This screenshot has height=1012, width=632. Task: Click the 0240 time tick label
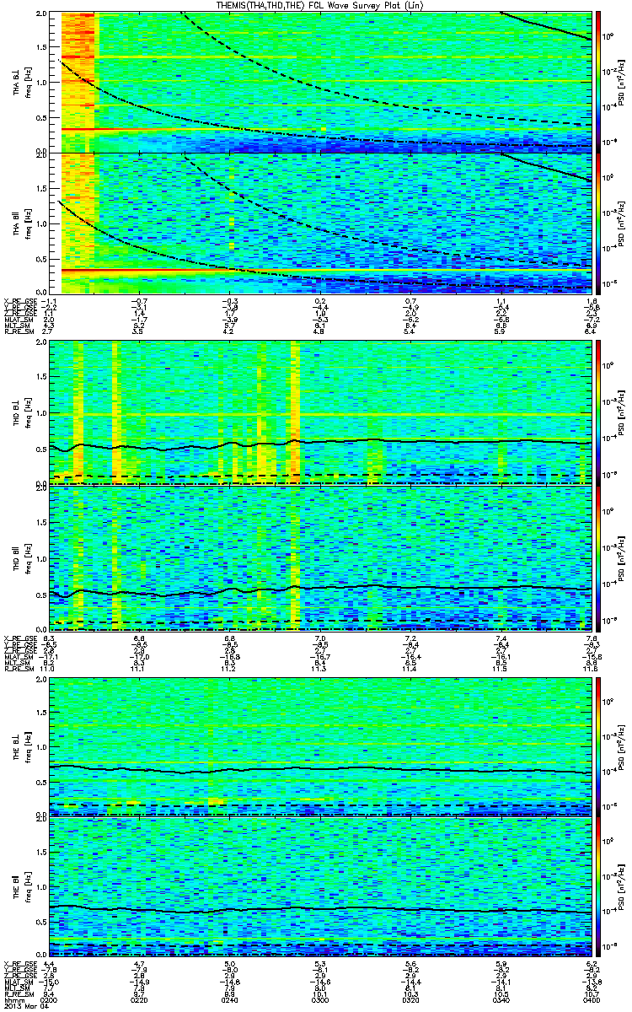(229, 999)
